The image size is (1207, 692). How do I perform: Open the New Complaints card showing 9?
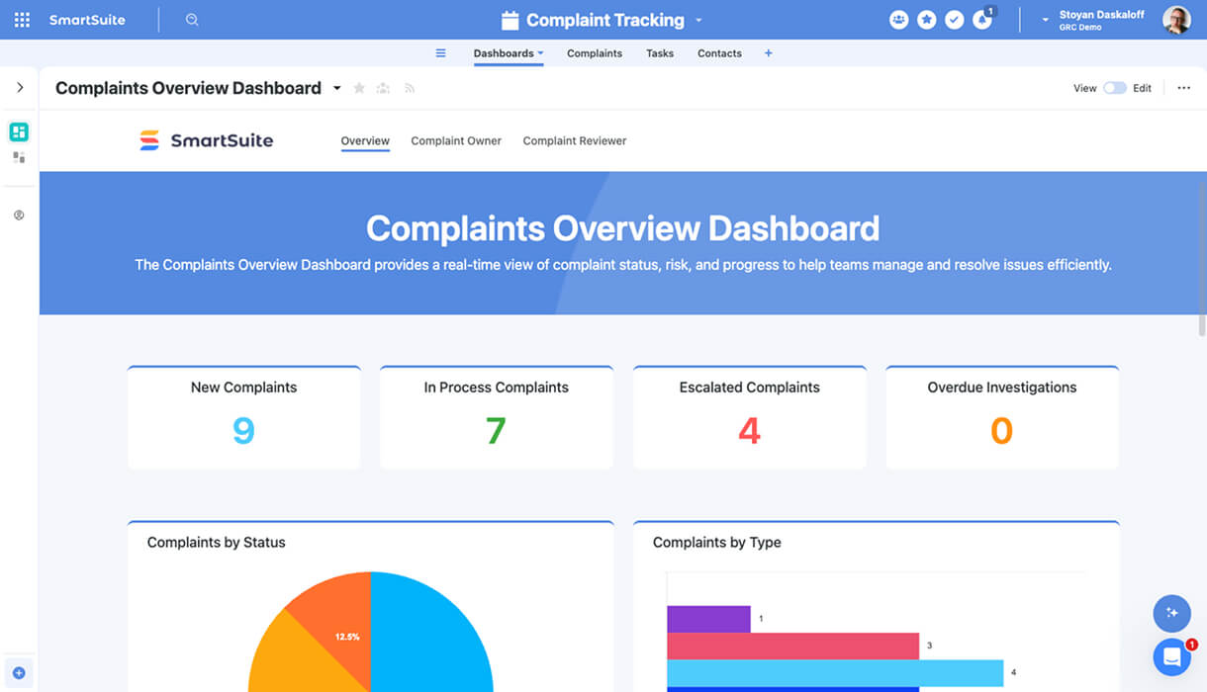point(243,417)
